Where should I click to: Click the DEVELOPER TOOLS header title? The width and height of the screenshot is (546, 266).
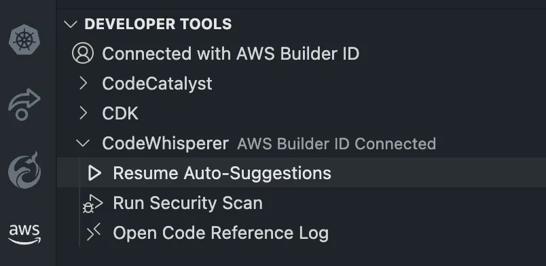coord(158,24)
